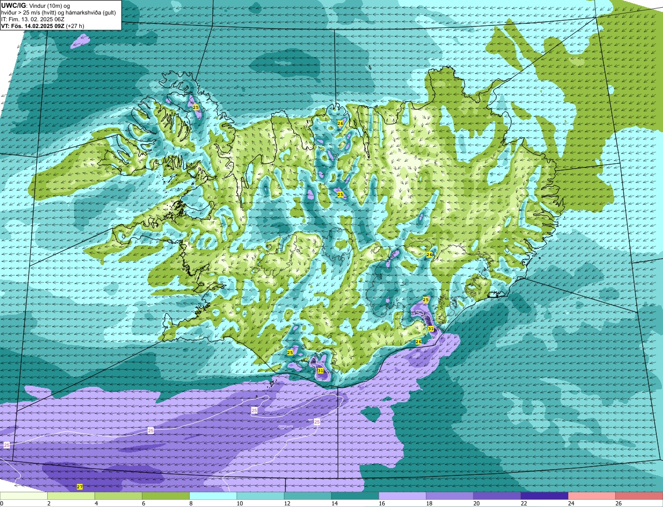Click the 'IT: Fim. 13. 02. 2025 06Z' line
This screenshot has height=507, width=663.
33,19
